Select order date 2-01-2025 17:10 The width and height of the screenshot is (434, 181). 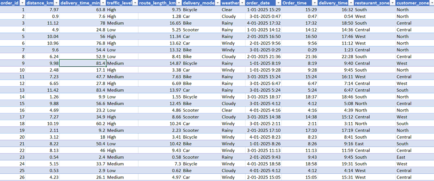click(x=264, y=130)
